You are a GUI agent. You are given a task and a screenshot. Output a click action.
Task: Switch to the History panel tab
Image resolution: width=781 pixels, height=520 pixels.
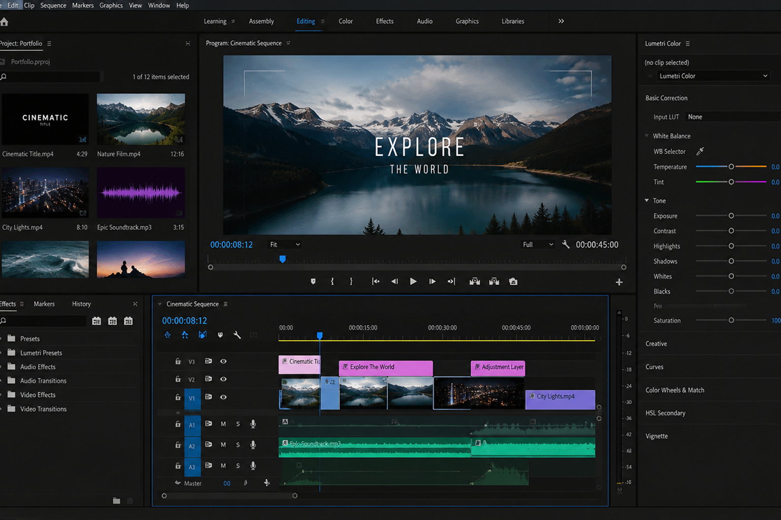pyautogui.click(x=81, y=304)
